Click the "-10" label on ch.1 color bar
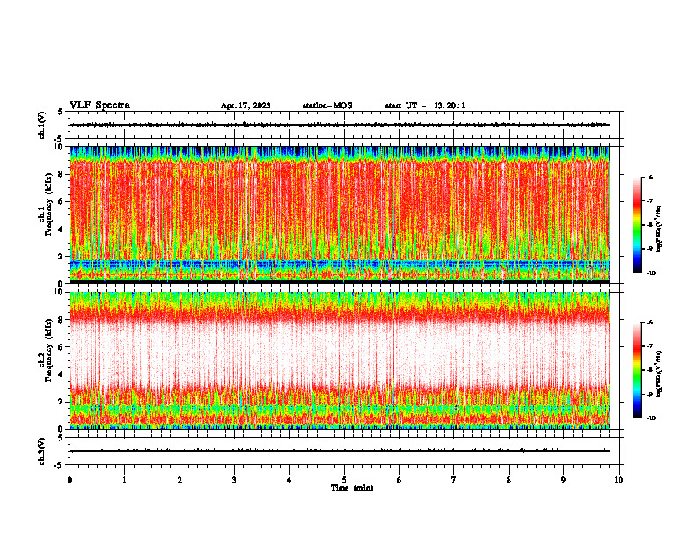This screenshot has width=697, height=538. 650,273
